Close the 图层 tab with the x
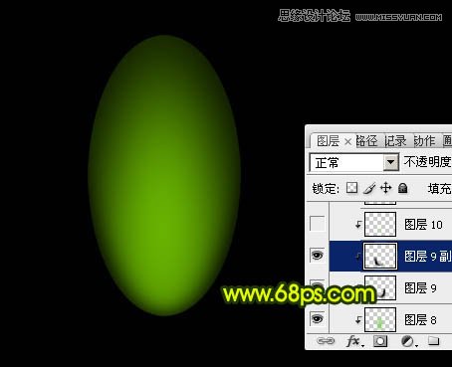The image size is (452, 367). click(x=347, y=142)
